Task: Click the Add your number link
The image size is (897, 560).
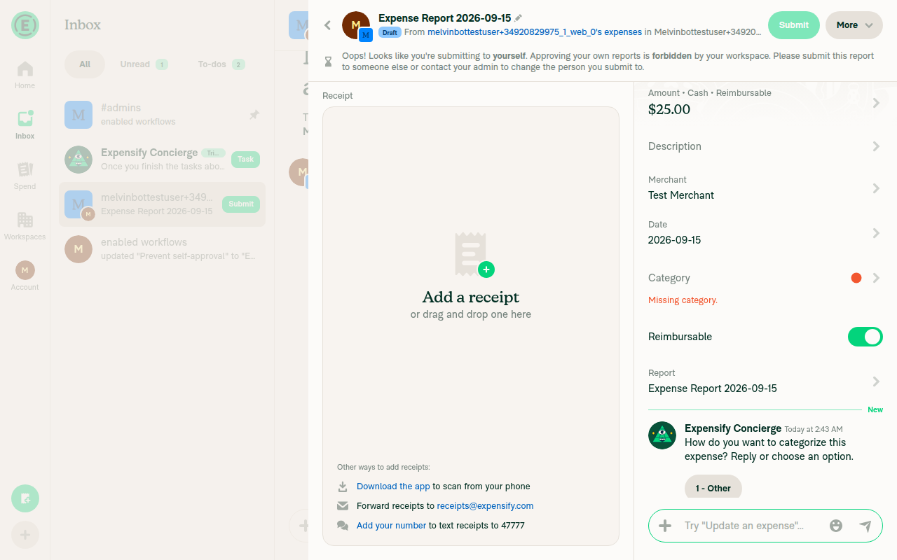Action: pos(391,526)
